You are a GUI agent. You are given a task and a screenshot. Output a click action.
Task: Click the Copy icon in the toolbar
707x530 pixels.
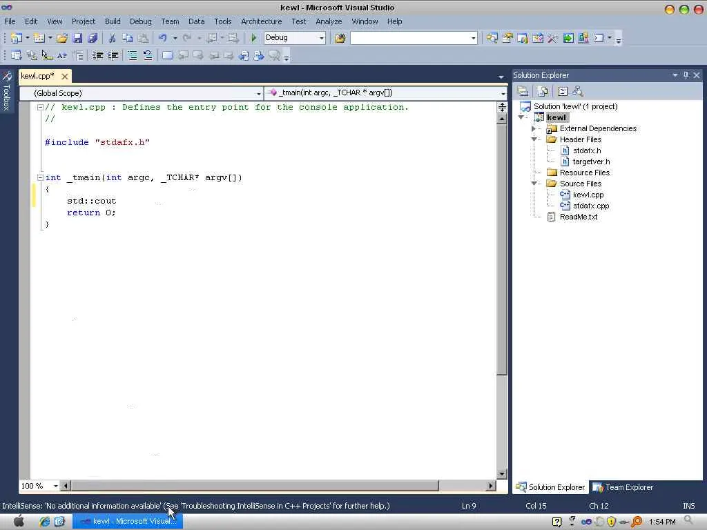point(127,38)
